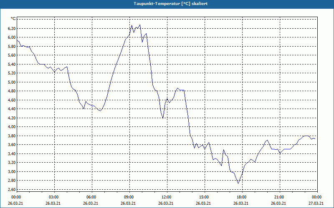
Task: Select the 06:00 time label
Action: [x=92, y=197]
